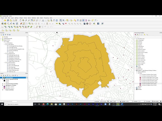Screen dimensions: 162x121
Task: Filter the Browser panel tree
Action: click(6, 35)
